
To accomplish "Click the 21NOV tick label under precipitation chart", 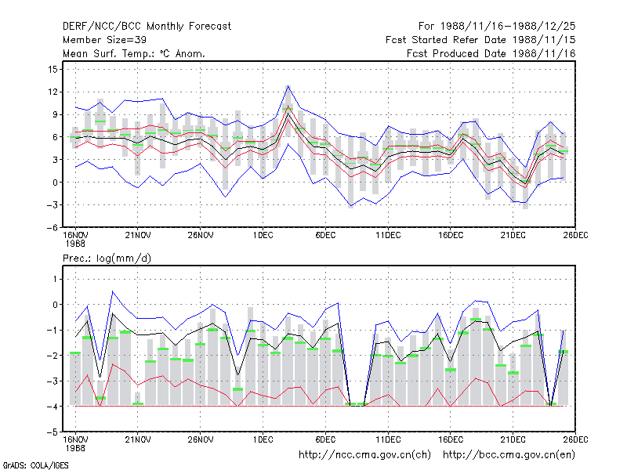I will (x=138, y=440).
